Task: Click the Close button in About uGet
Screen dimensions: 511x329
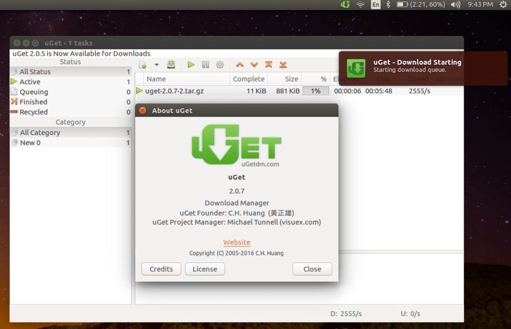Action: [x=312, y=269]
